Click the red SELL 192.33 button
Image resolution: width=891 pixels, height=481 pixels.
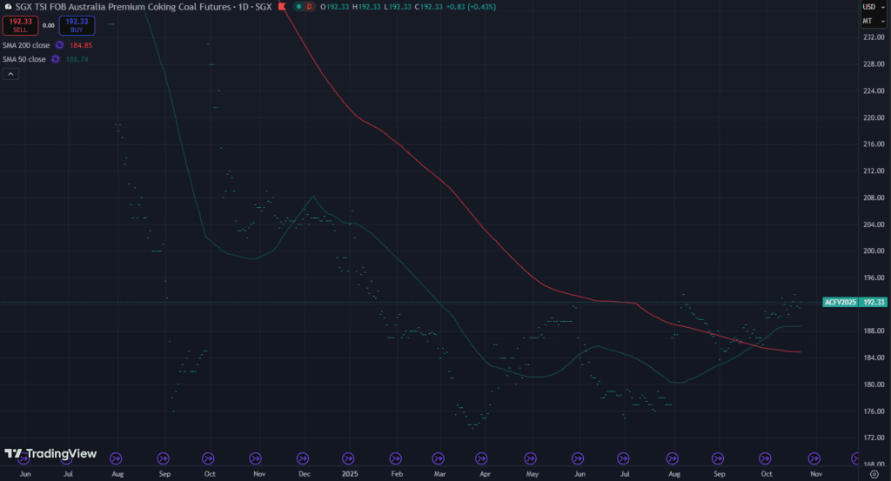pyautogui.click(x=20, y=25)
